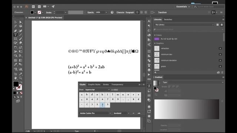
Task: Click the Stroke label in control bar
Action: click(49, 12)
